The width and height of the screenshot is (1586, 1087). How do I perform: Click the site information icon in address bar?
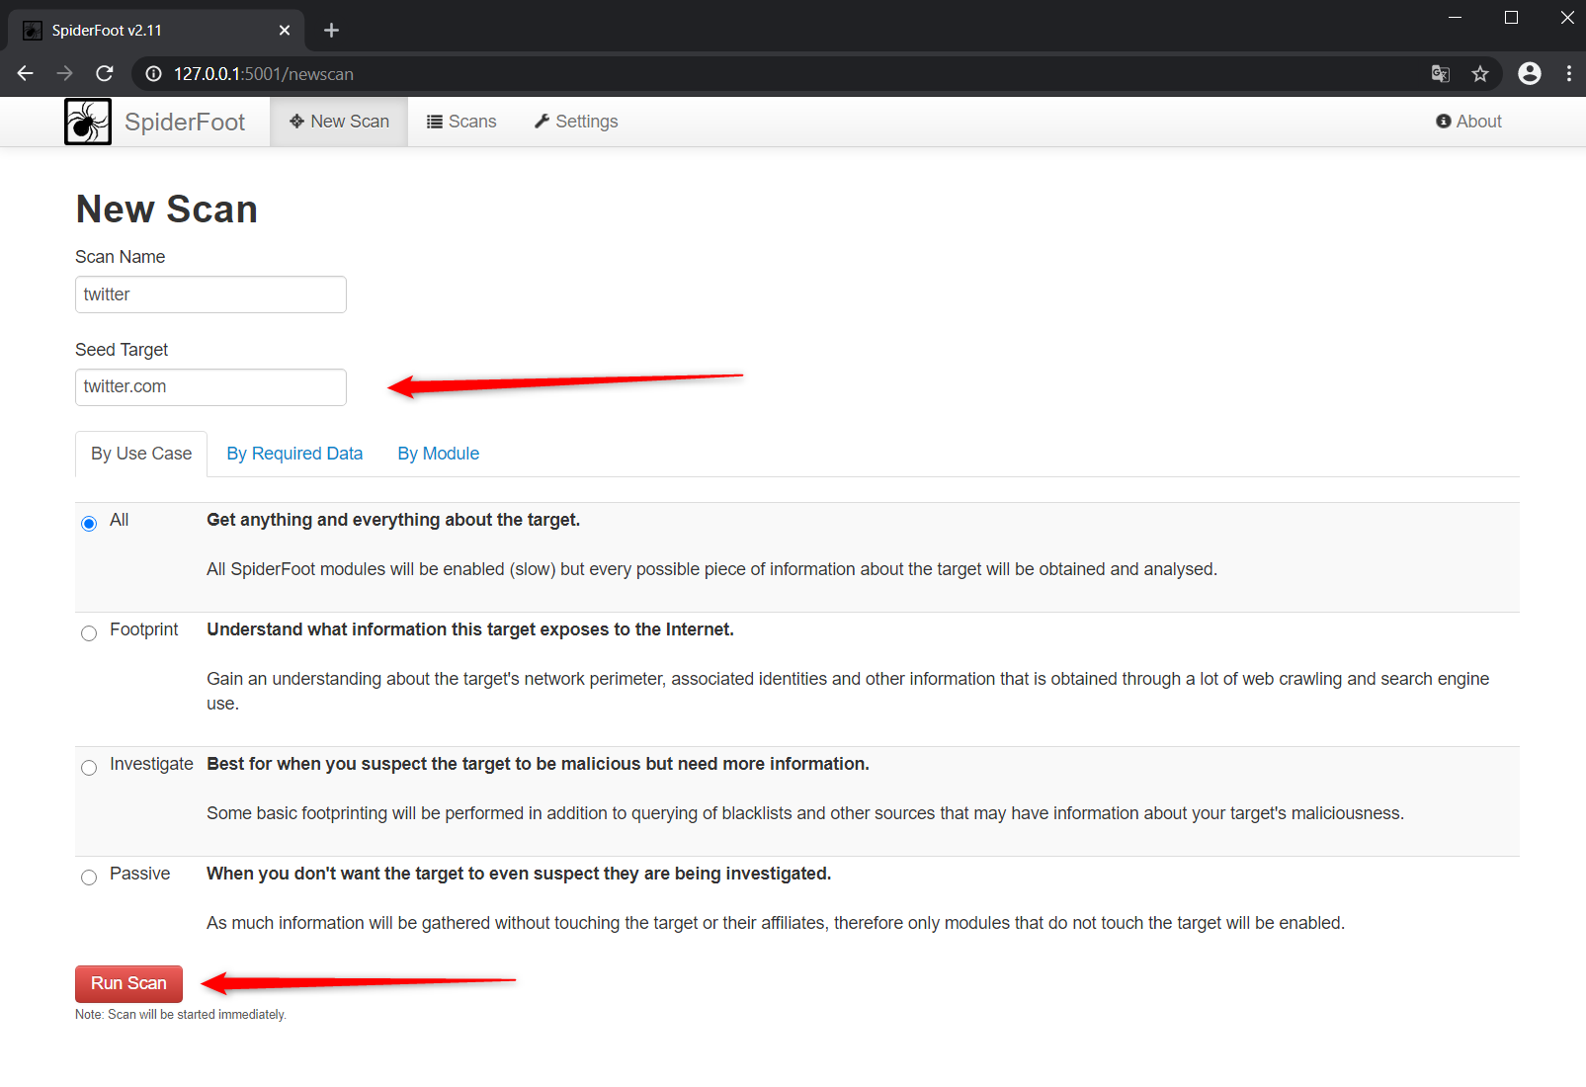[153, 74]
